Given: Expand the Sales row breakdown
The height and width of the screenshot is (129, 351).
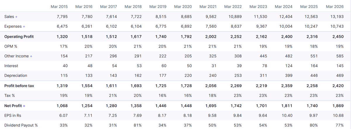Looking at the screenshot, I should click(x=16, y=17).
